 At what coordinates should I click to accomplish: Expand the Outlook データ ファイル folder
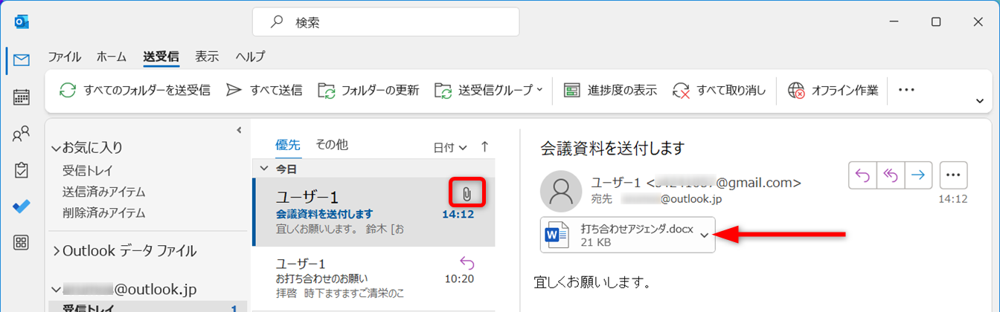tap(56, 250)
